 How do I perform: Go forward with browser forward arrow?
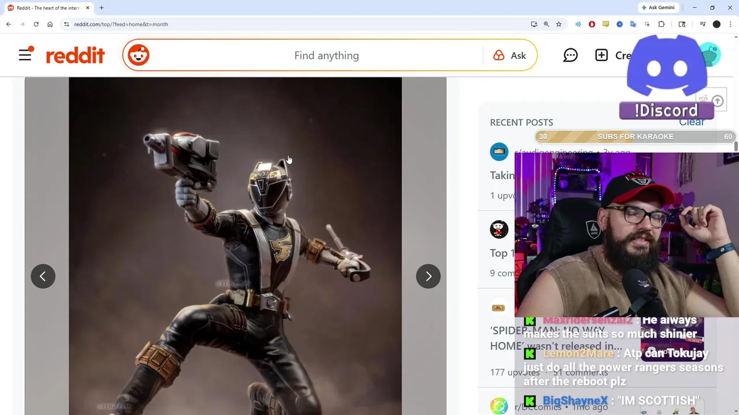[x=22, y=24]
